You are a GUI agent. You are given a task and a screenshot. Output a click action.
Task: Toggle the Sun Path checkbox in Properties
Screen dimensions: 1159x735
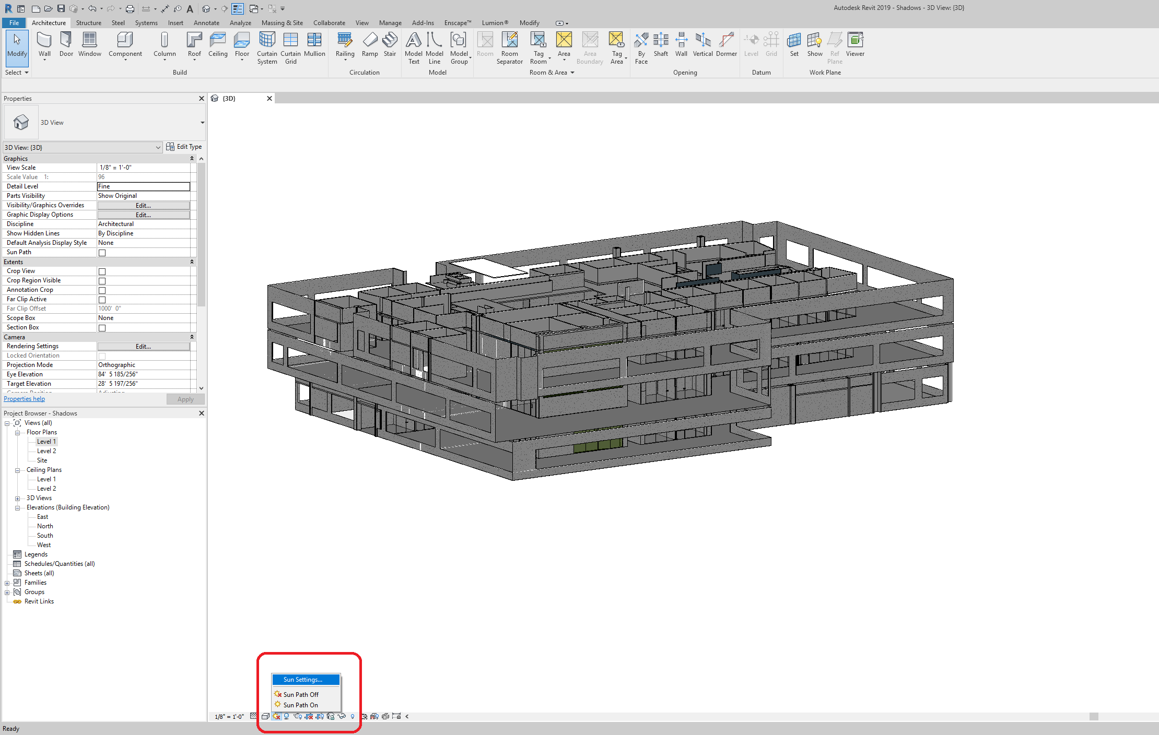click(102, 252)
